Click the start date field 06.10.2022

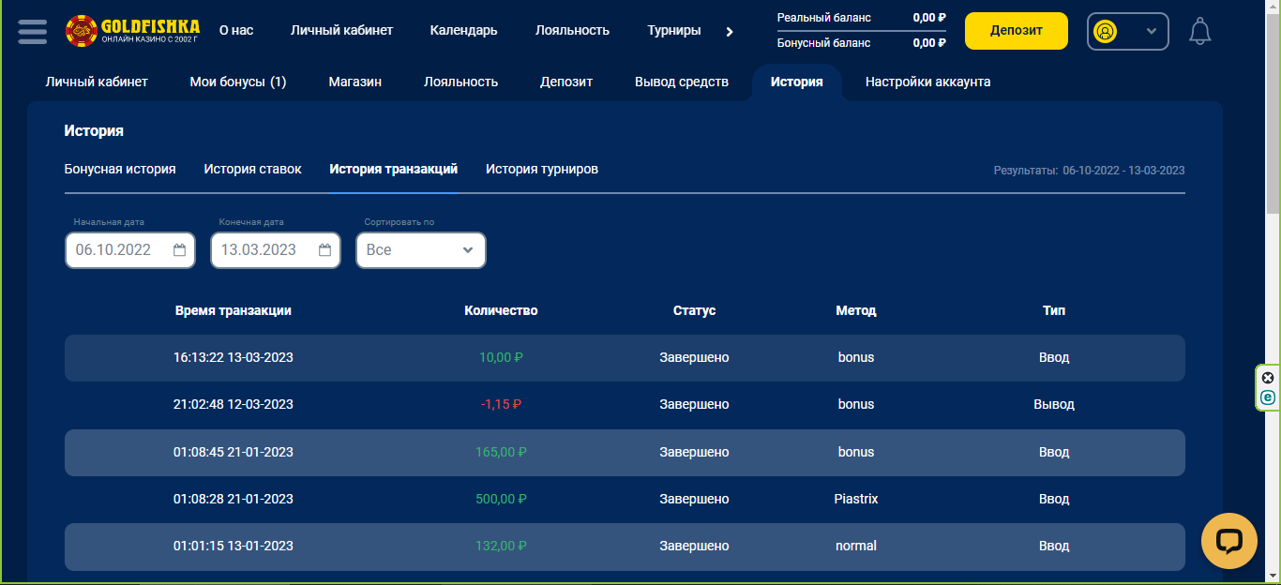(x=114, y=250)
